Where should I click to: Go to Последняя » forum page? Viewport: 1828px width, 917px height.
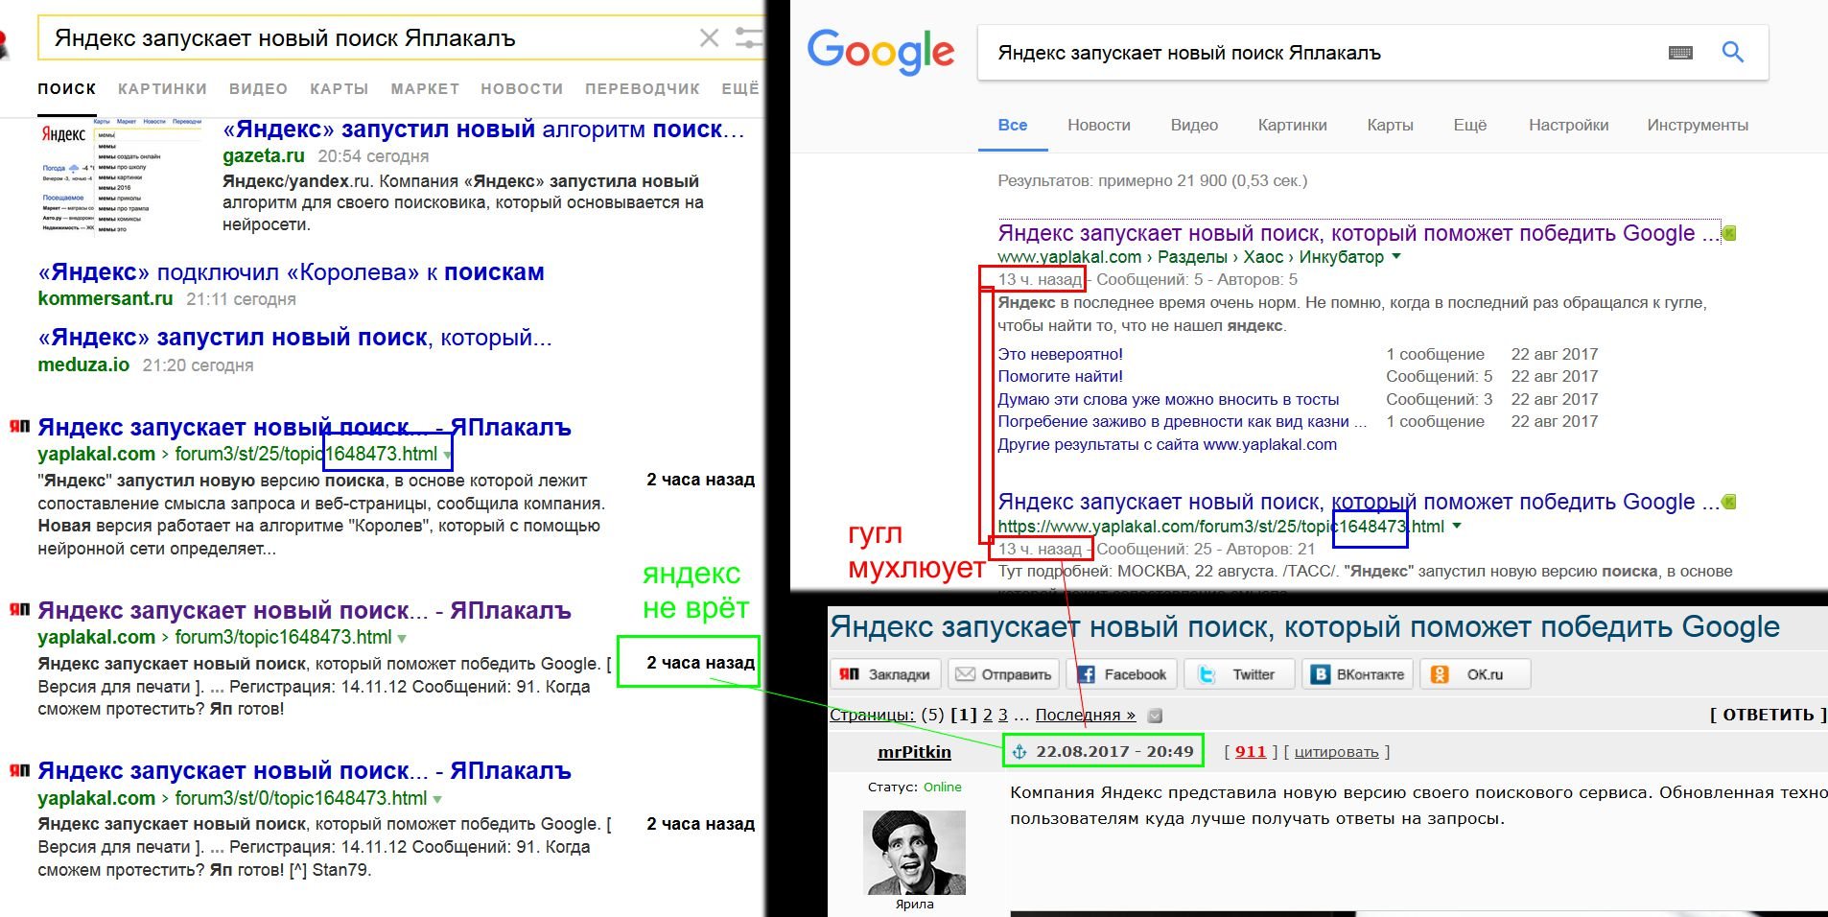coord(1085,715)
